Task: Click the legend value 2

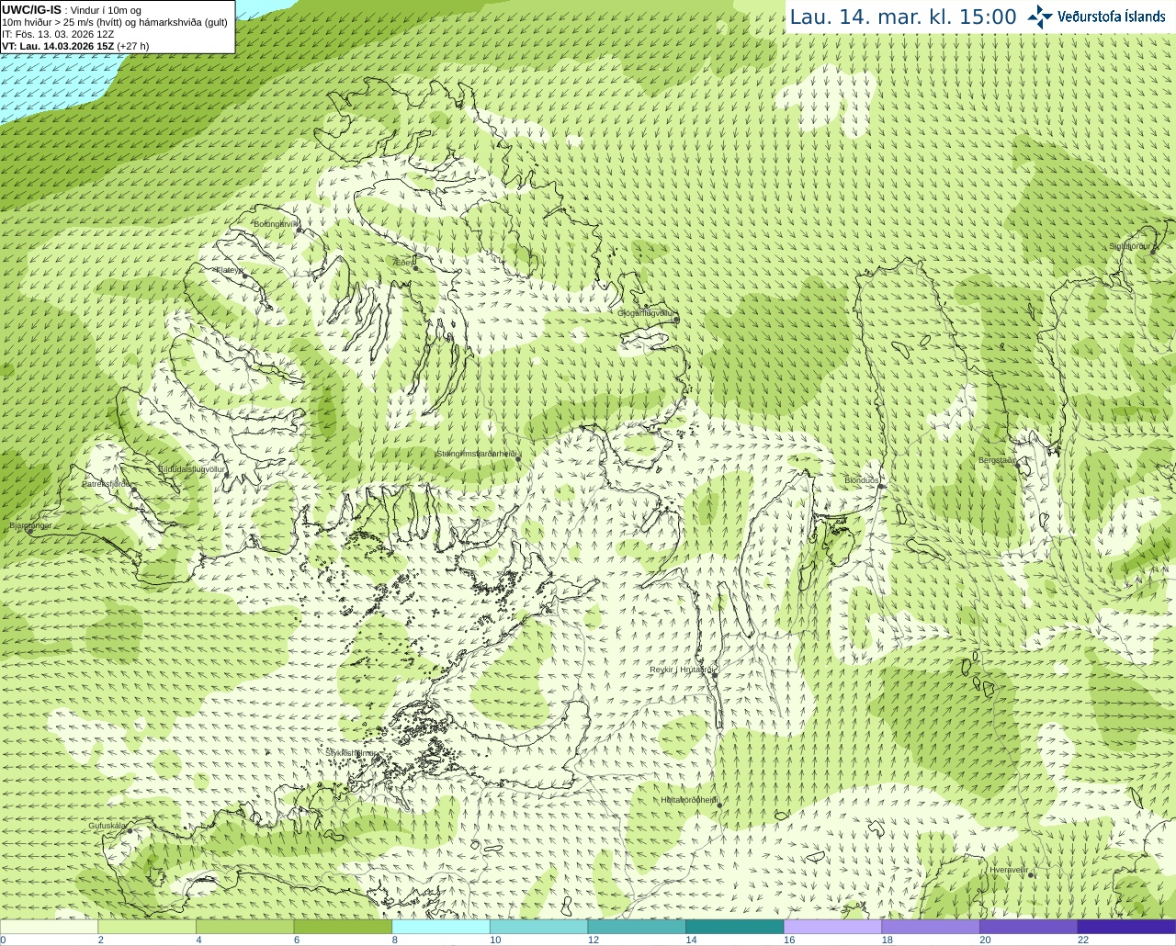Action: (x=100, y=940)
